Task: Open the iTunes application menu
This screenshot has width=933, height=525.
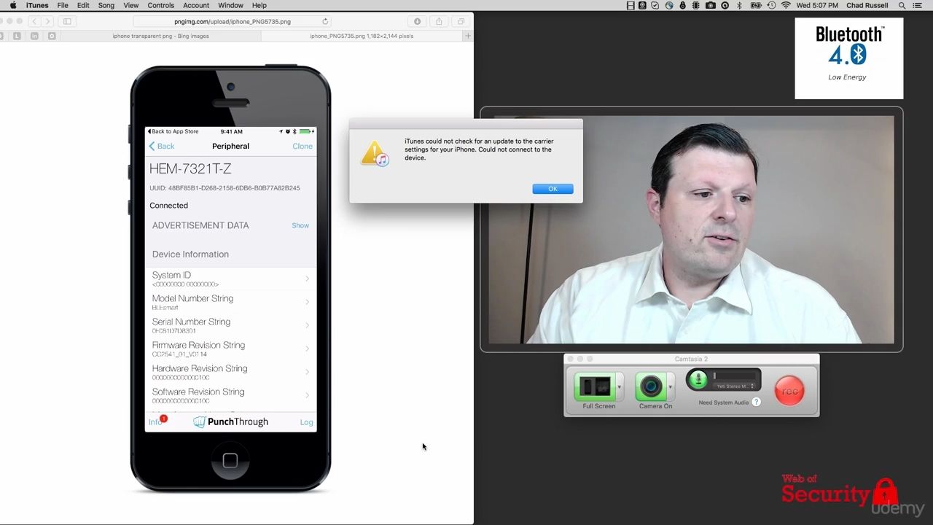Action: tap(37, 5)
